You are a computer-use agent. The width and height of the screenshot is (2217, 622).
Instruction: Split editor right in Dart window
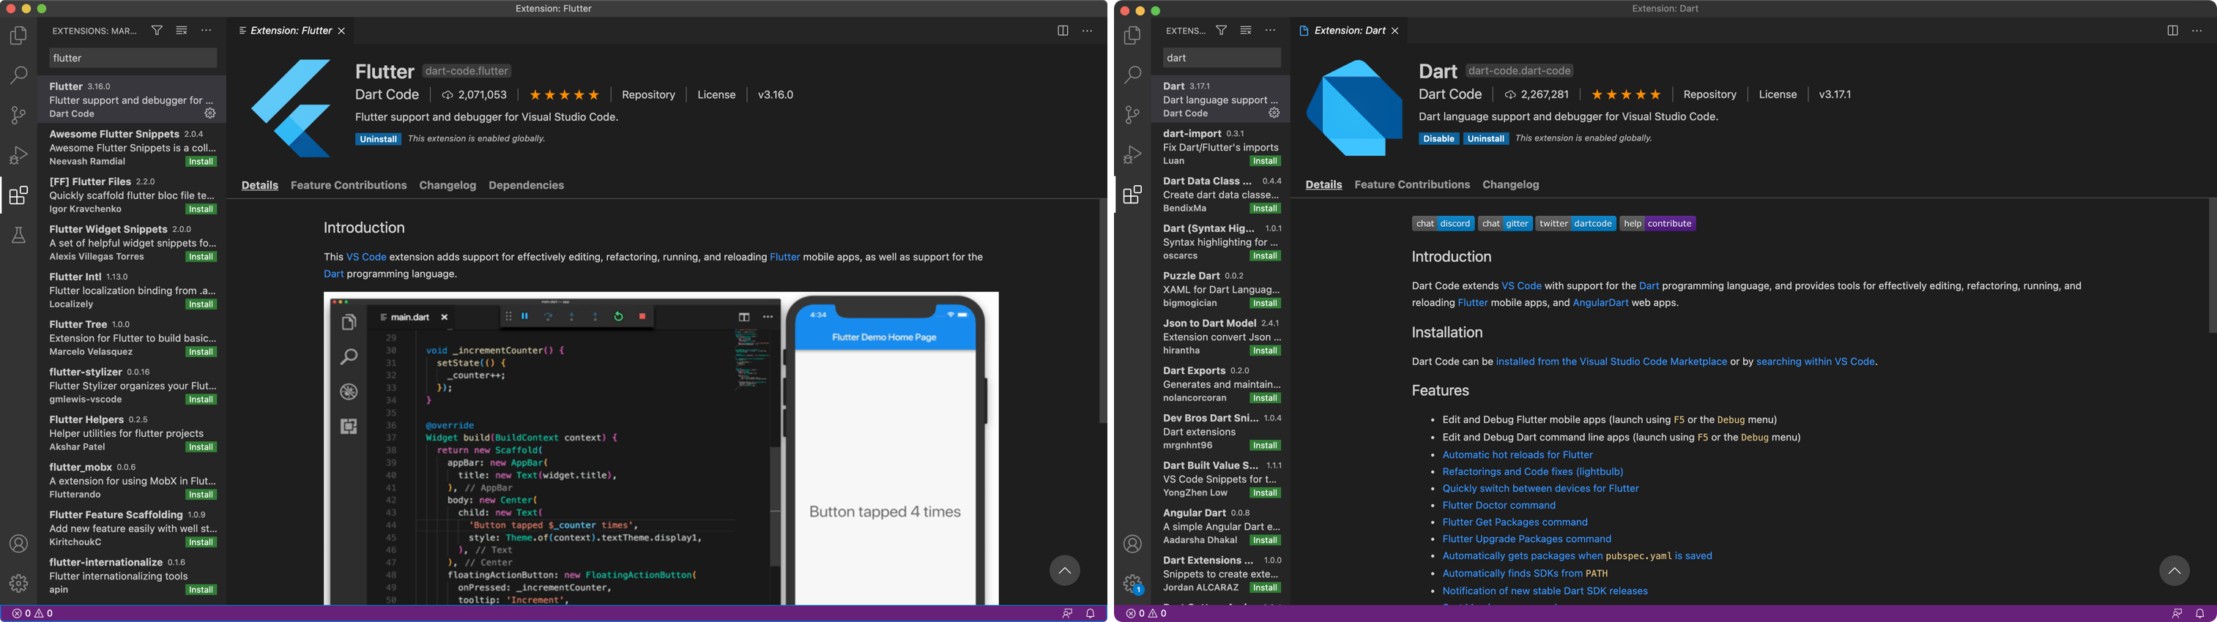(2172, 30)
